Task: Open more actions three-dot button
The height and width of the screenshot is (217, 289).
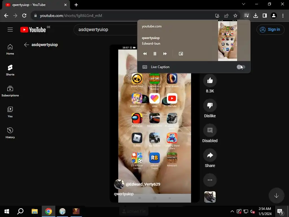Action: 210,180
